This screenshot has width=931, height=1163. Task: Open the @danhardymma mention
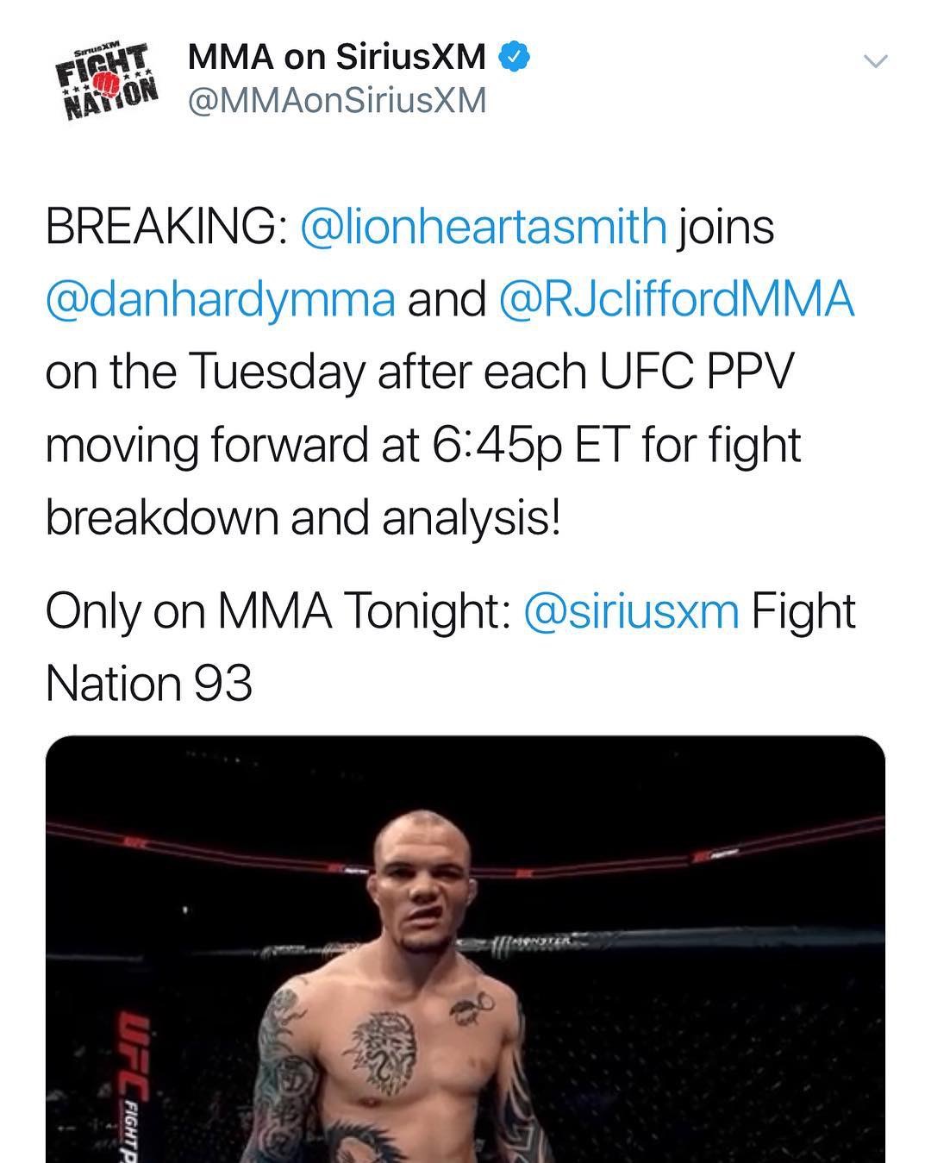click(221, 300)
